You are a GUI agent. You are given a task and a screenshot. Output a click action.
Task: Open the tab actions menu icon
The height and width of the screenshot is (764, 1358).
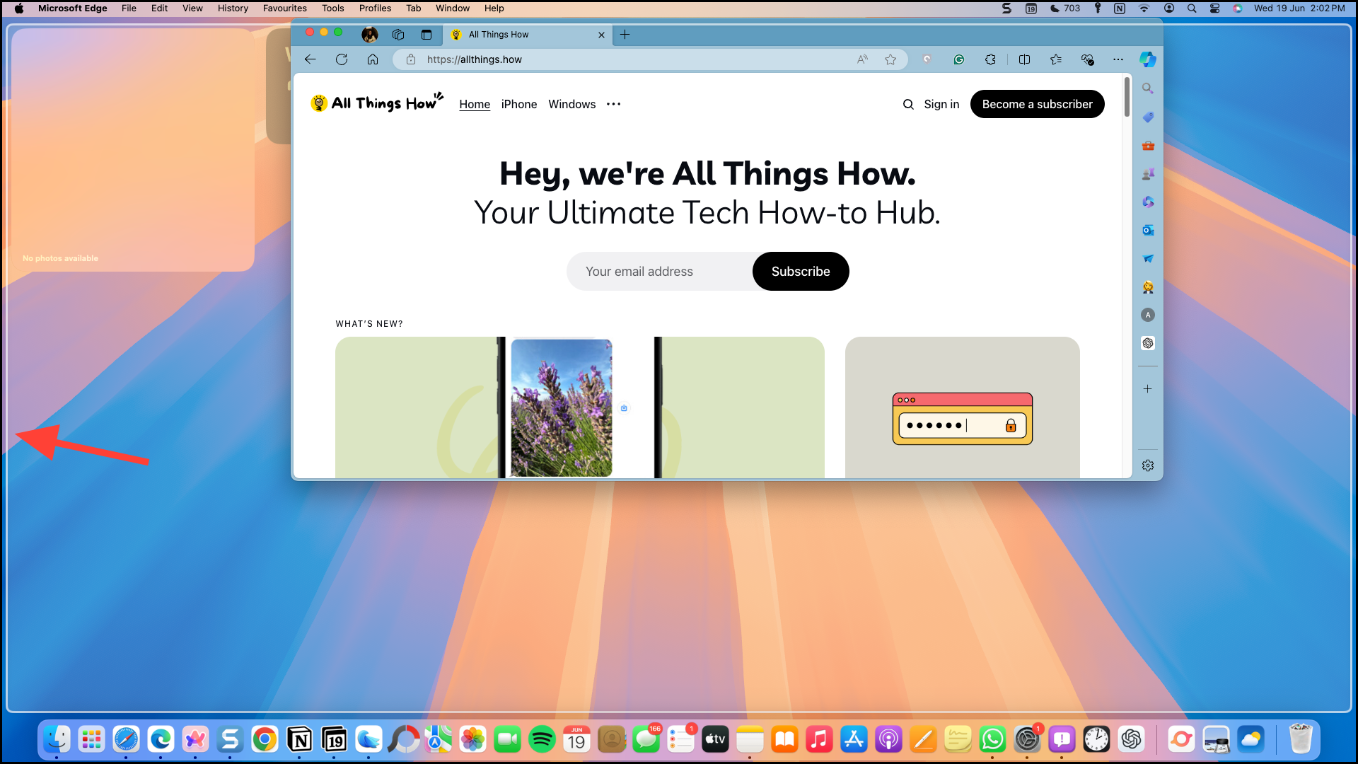pyautogui.click(x=426, y=35)
